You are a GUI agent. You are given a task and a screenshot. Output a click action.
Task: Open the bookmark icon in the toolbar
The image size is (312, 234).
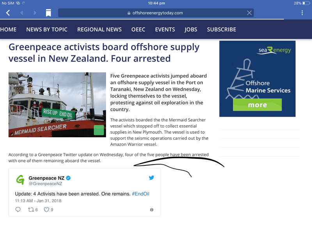(x=48, y=13)
